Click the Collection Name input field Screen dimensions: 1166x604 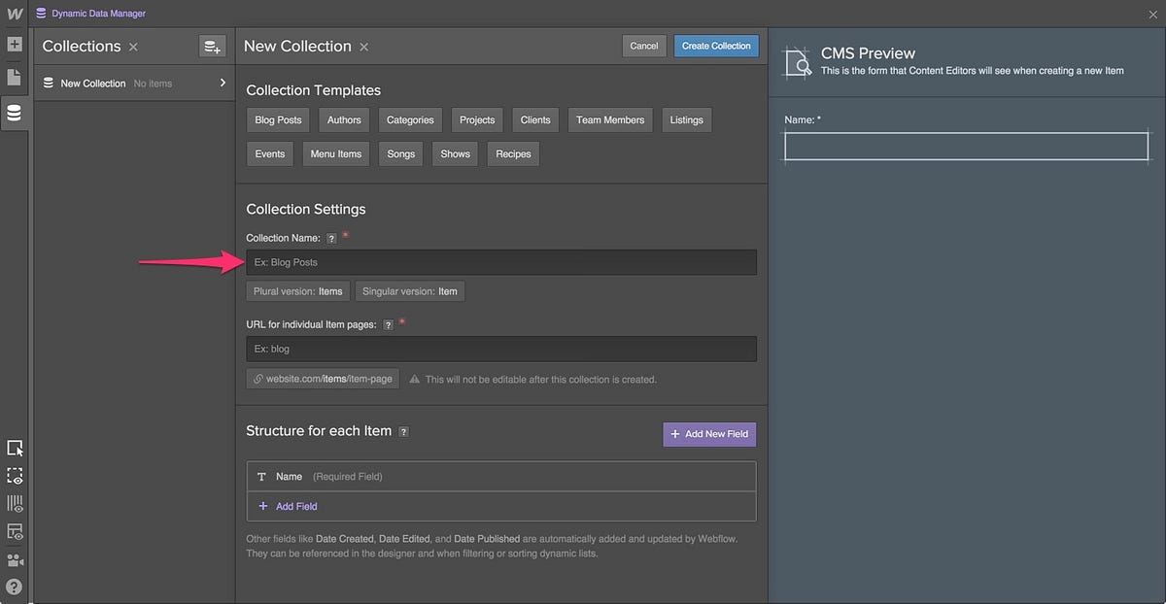[501, 262]
